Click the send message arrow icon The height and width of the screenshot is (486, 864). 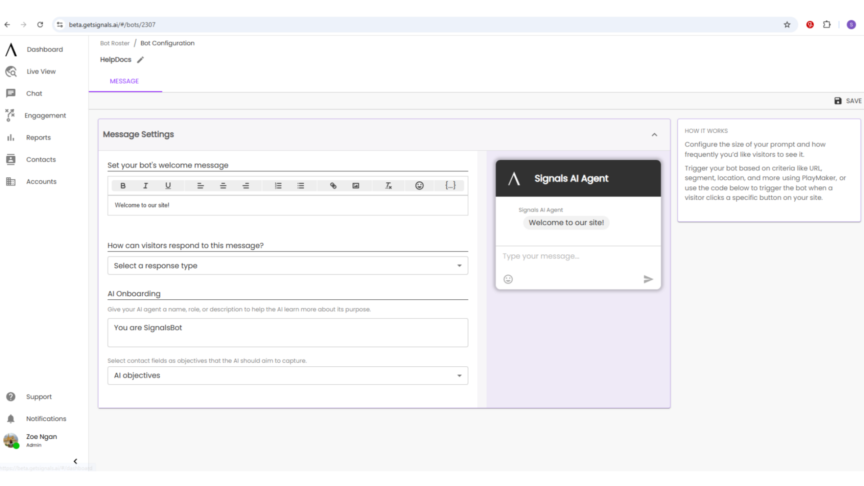[648, 279]
